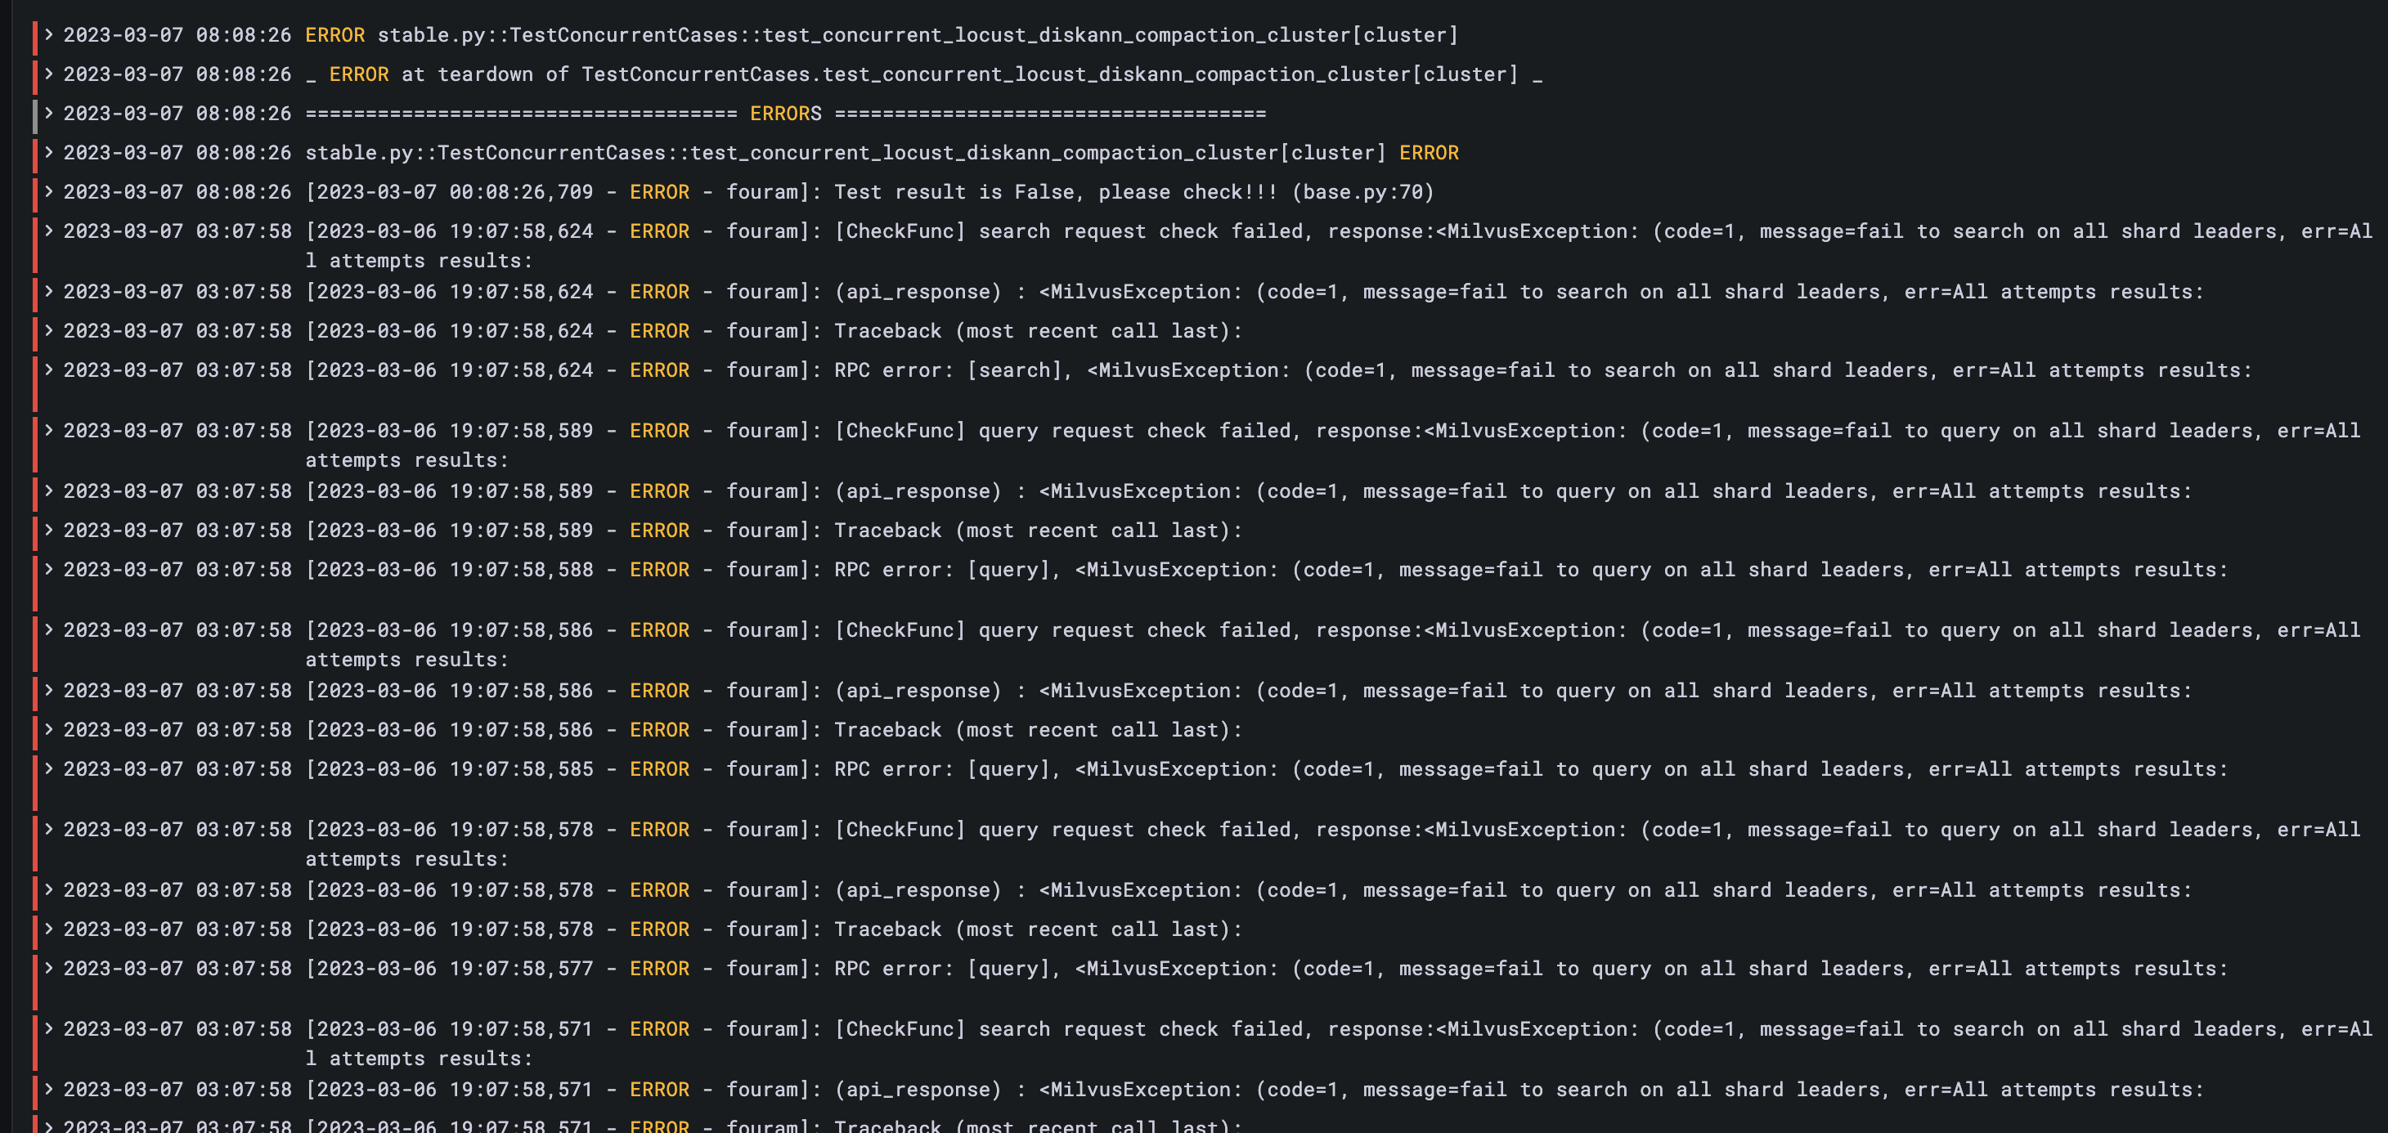The height and width of the screenshot is (1133, 2388).
Task: Expand the 'RPC error: [query]' entry at 19:07:58,585
Action: point(48,768)
